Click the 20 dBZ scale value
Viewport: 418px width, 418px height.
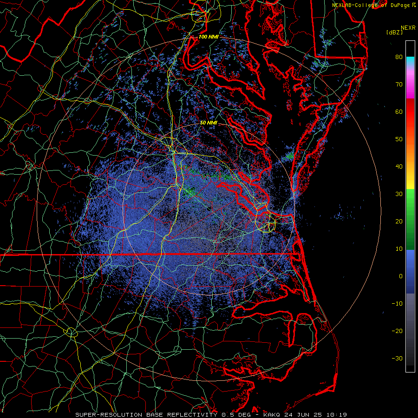[x=399, y=221]
